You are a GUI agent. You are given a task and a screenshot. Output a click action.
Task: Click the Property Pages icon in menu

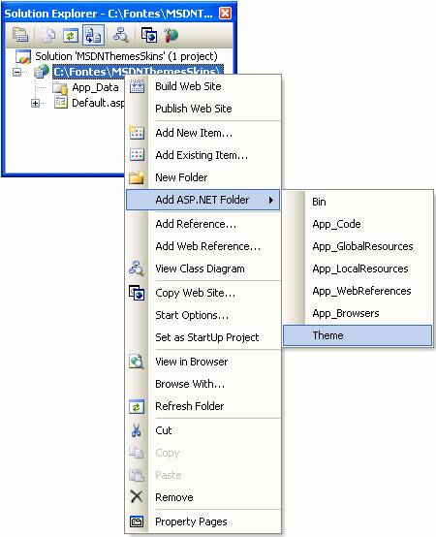point(137,521)
